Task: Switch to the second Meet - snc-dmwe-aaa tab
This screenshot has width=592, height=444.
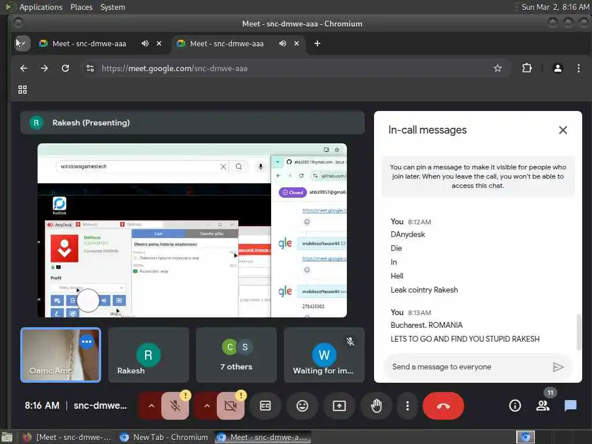Action: click(x=227, y=43)
